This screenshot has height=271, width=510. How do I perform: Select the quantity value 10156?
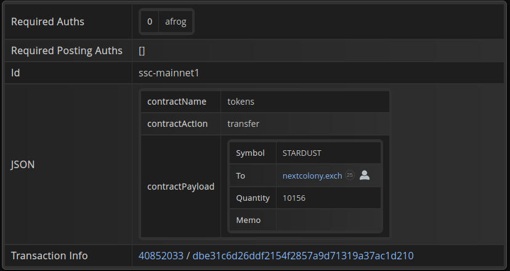click(x=294, y=198)
